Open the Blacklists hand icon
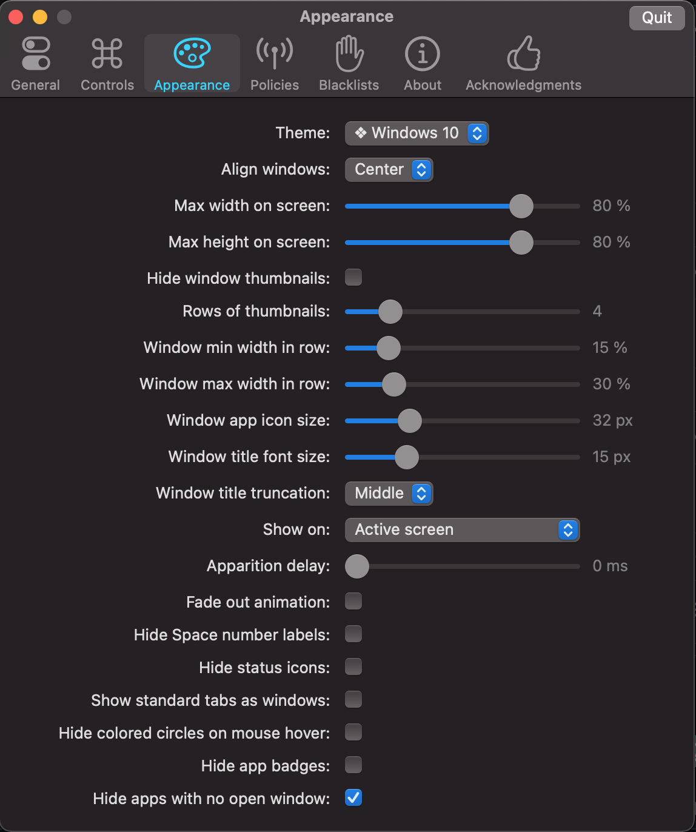Screen dimensions: 696x832 pos(349,54)
